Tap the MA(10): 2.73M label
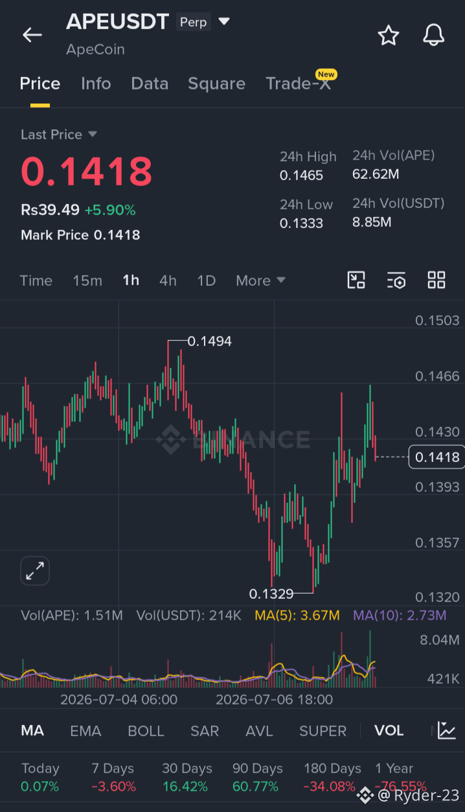The width and height of the screenshot is (465, 812). pyautogui.click(x=400, y=615)
